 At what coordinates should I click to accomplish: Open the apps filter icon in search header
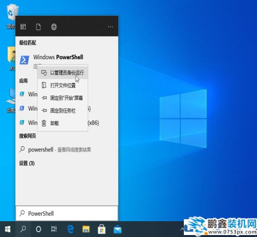pos(23,27)
